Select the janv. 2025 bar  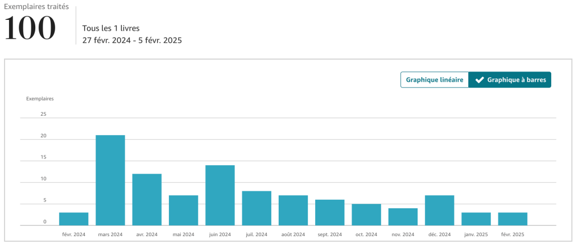tap(476, 219)
